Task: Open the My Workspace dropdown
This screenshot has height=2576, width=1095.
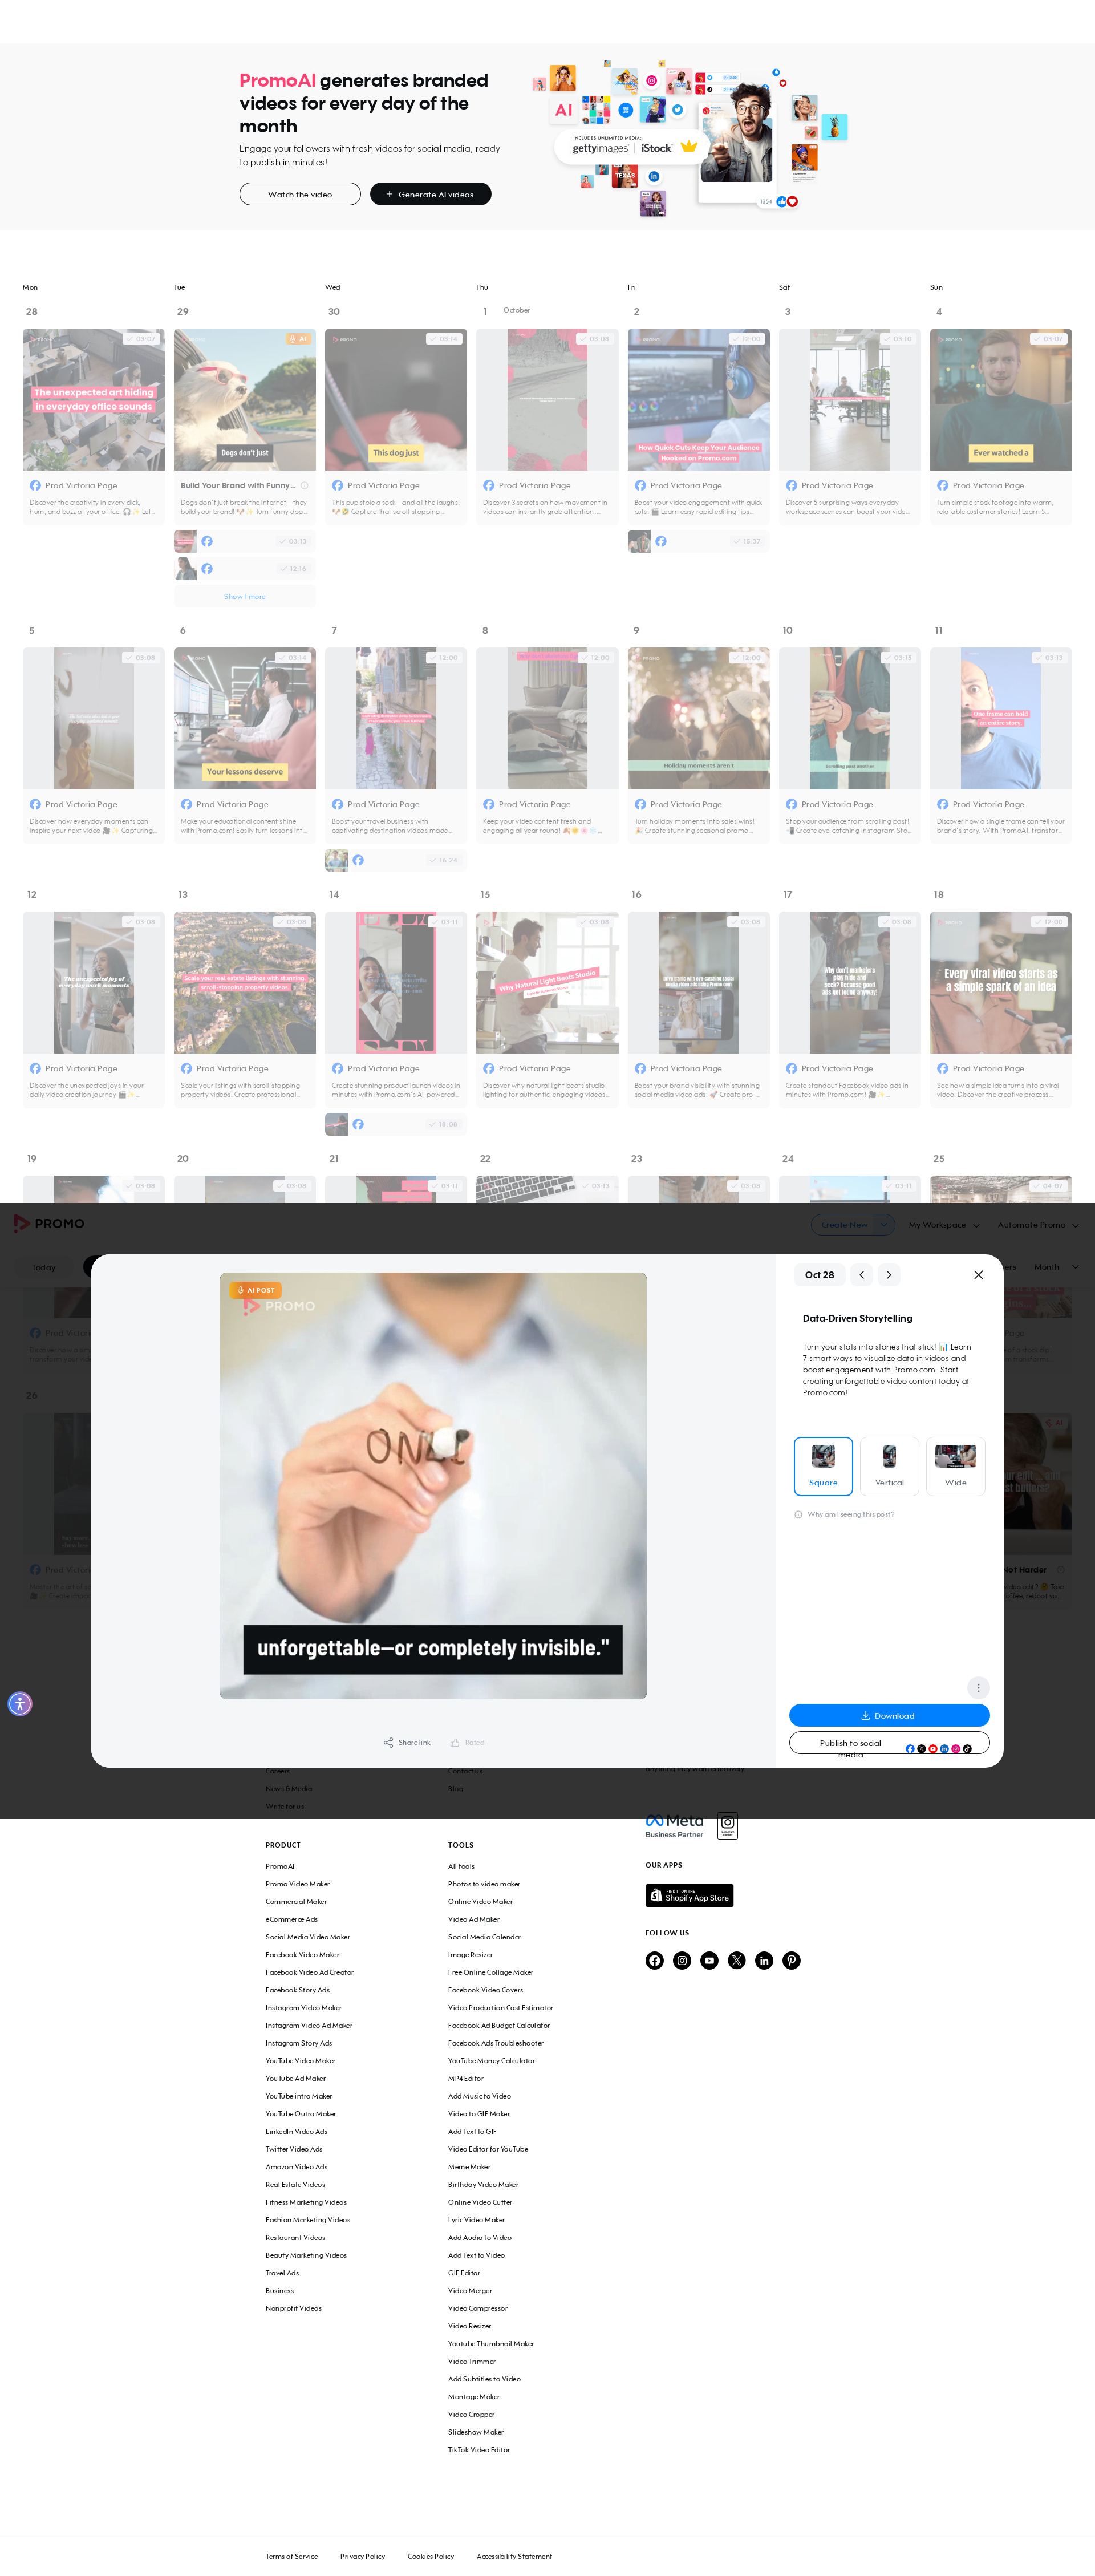Action: tap(943, 1224)
